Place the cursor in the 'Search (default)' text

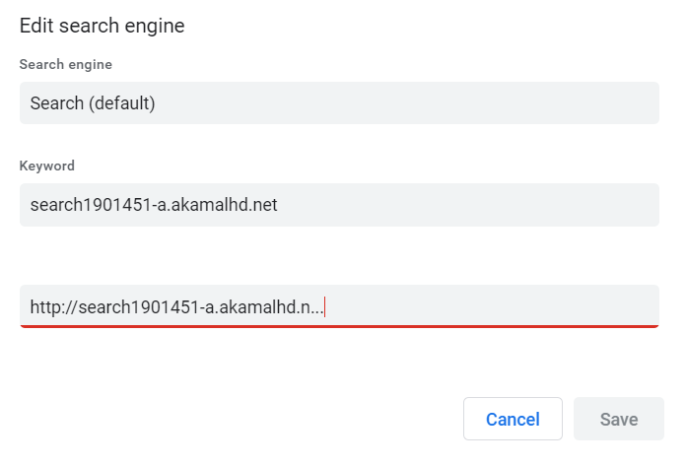pyautogui.click(x=93, y=103)
